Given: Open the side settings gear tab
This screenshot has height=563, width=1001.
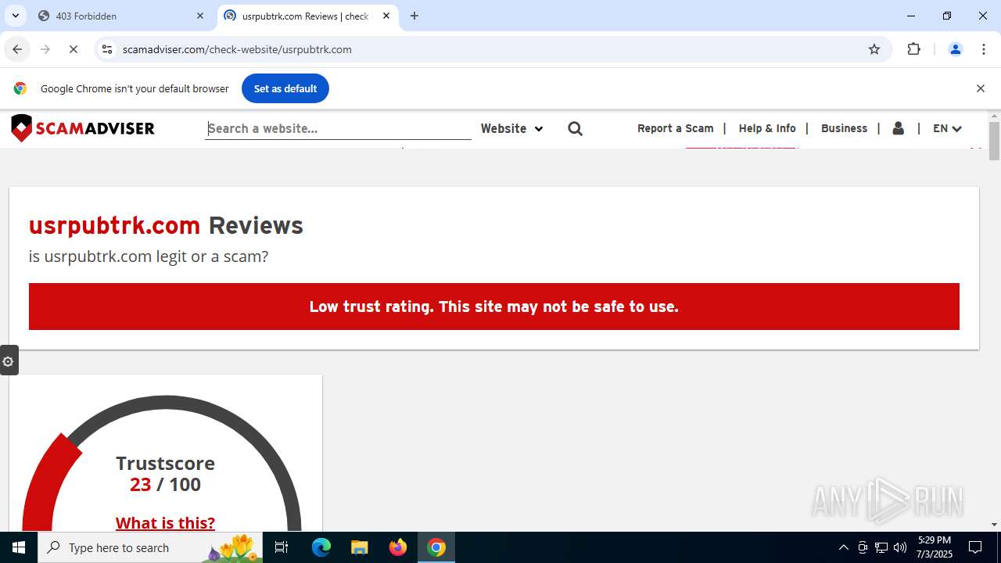Looking at the screenshot, I should [9, 361].
